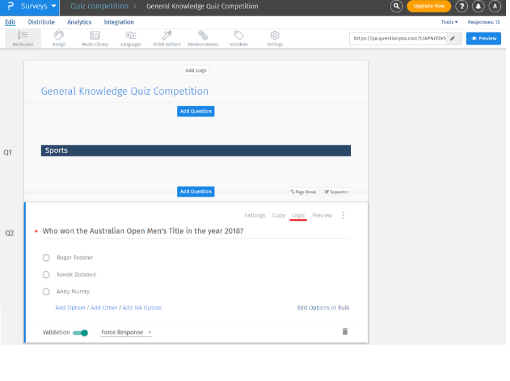
Task: Switch to the Integration tab
Action: tap(119, 22)
